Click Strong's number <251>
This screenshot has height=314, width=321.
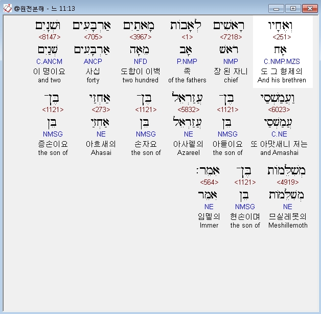(282, 37)
